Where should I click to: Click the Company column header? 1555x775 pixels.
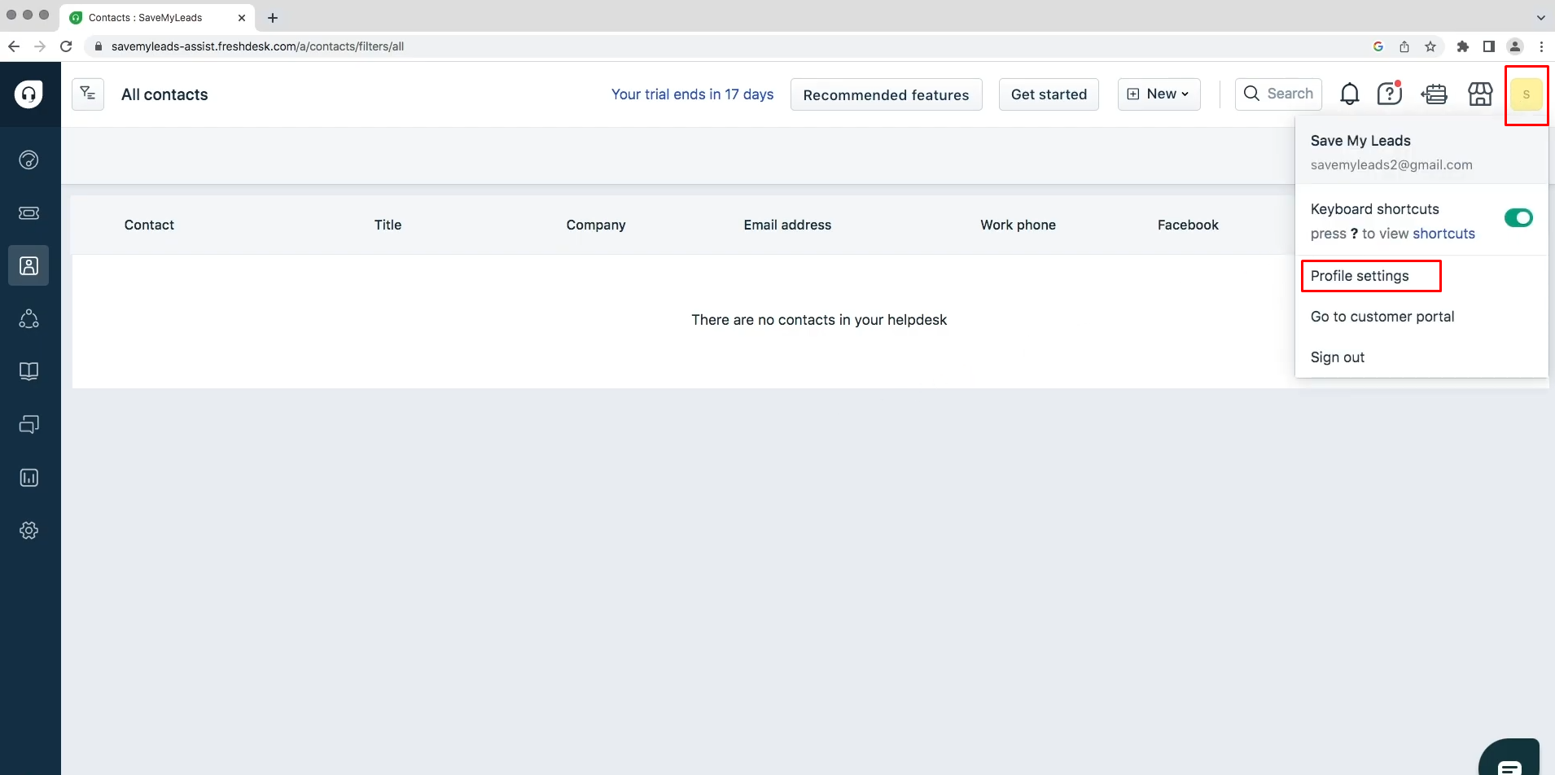596,225
